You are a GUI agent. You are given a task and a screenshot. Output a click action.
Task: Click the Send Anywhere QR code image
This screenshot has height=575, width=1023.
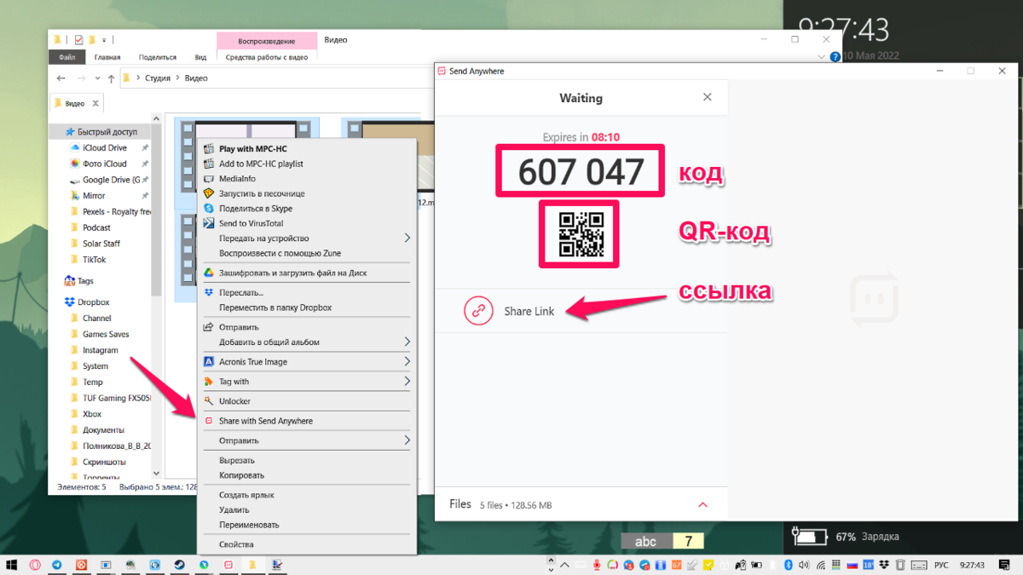pyautogui.click(x=581, y=235)
